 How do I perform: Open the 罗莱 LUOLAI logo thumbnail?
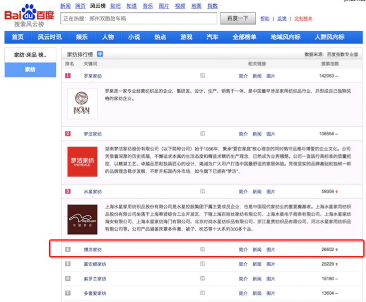(82, 104)
